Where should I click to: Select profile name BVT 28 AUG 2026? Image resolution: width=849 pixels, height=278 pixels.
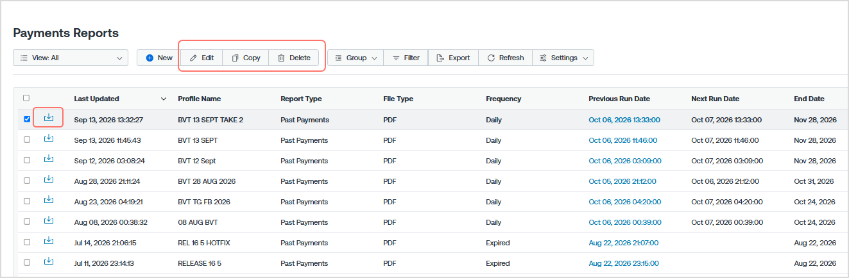[x=207, y=181]
